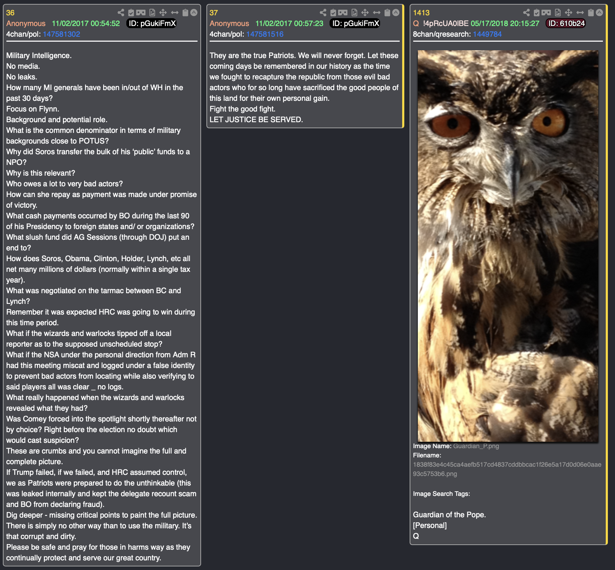615x570 pixels.
Task: Click the circled up-arrow icon on post 37
Action: 396,13
